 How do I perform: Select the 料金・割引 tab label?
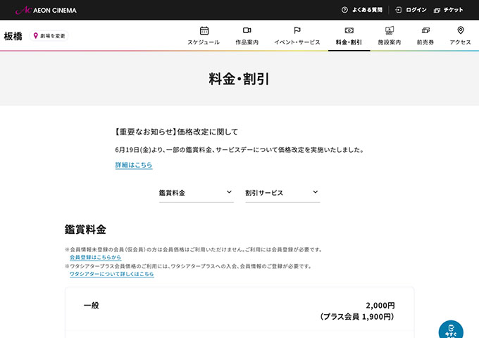tap(349, 42)
